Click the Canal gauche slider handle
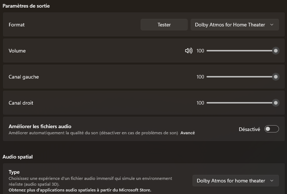 click(x=276, y=77)
